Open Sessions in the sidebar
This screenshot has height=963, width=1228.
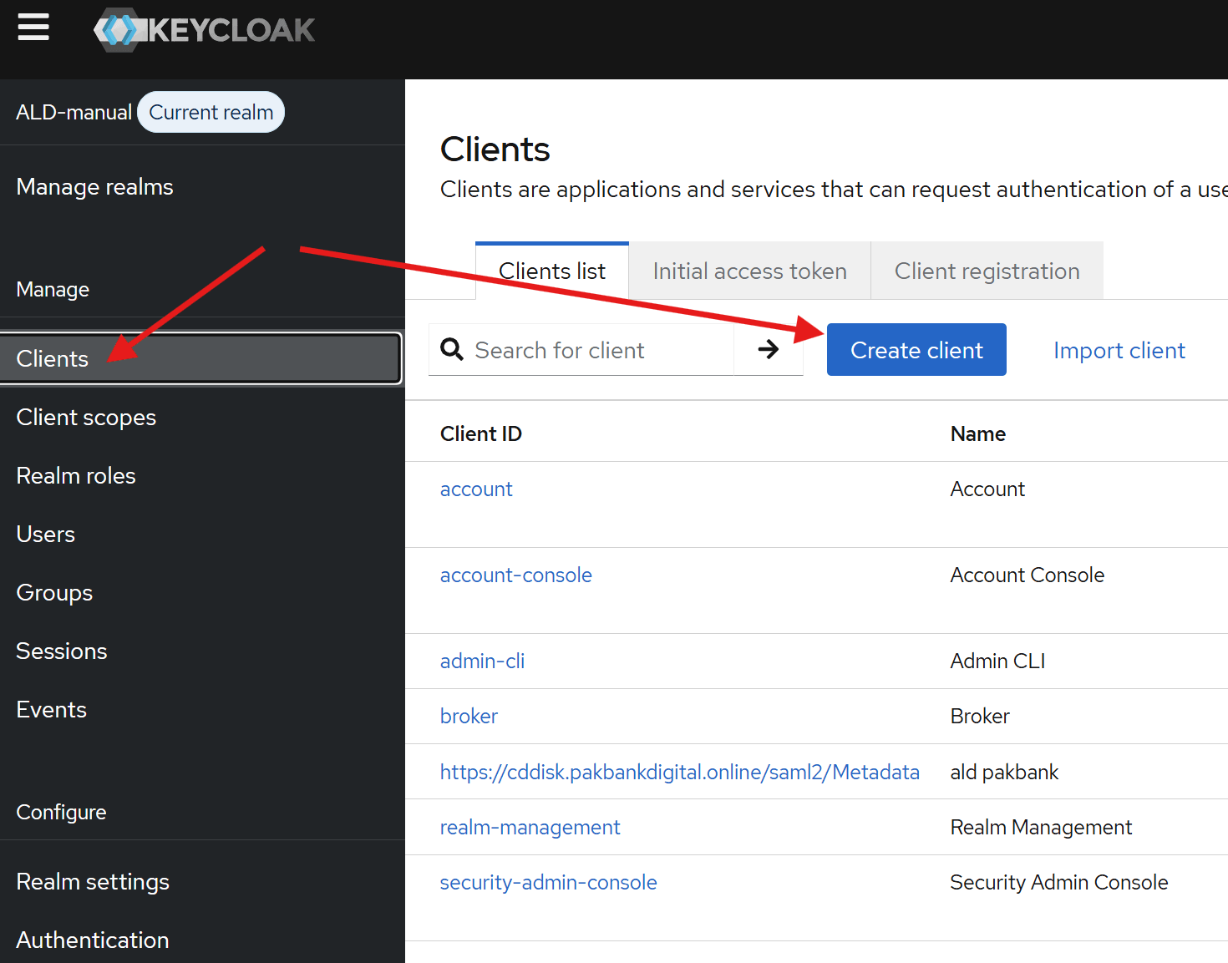coord(62,651)
